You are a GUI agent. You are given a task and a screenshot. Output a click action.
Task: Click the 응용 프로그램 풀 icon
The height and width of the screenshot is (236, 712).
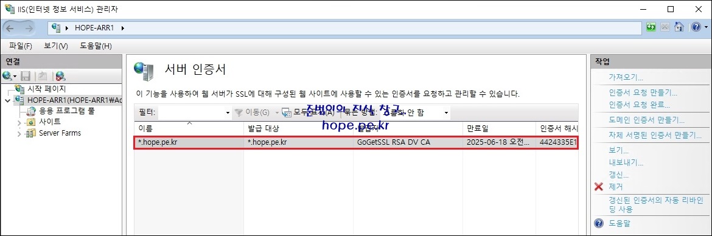tap(31, 111)
